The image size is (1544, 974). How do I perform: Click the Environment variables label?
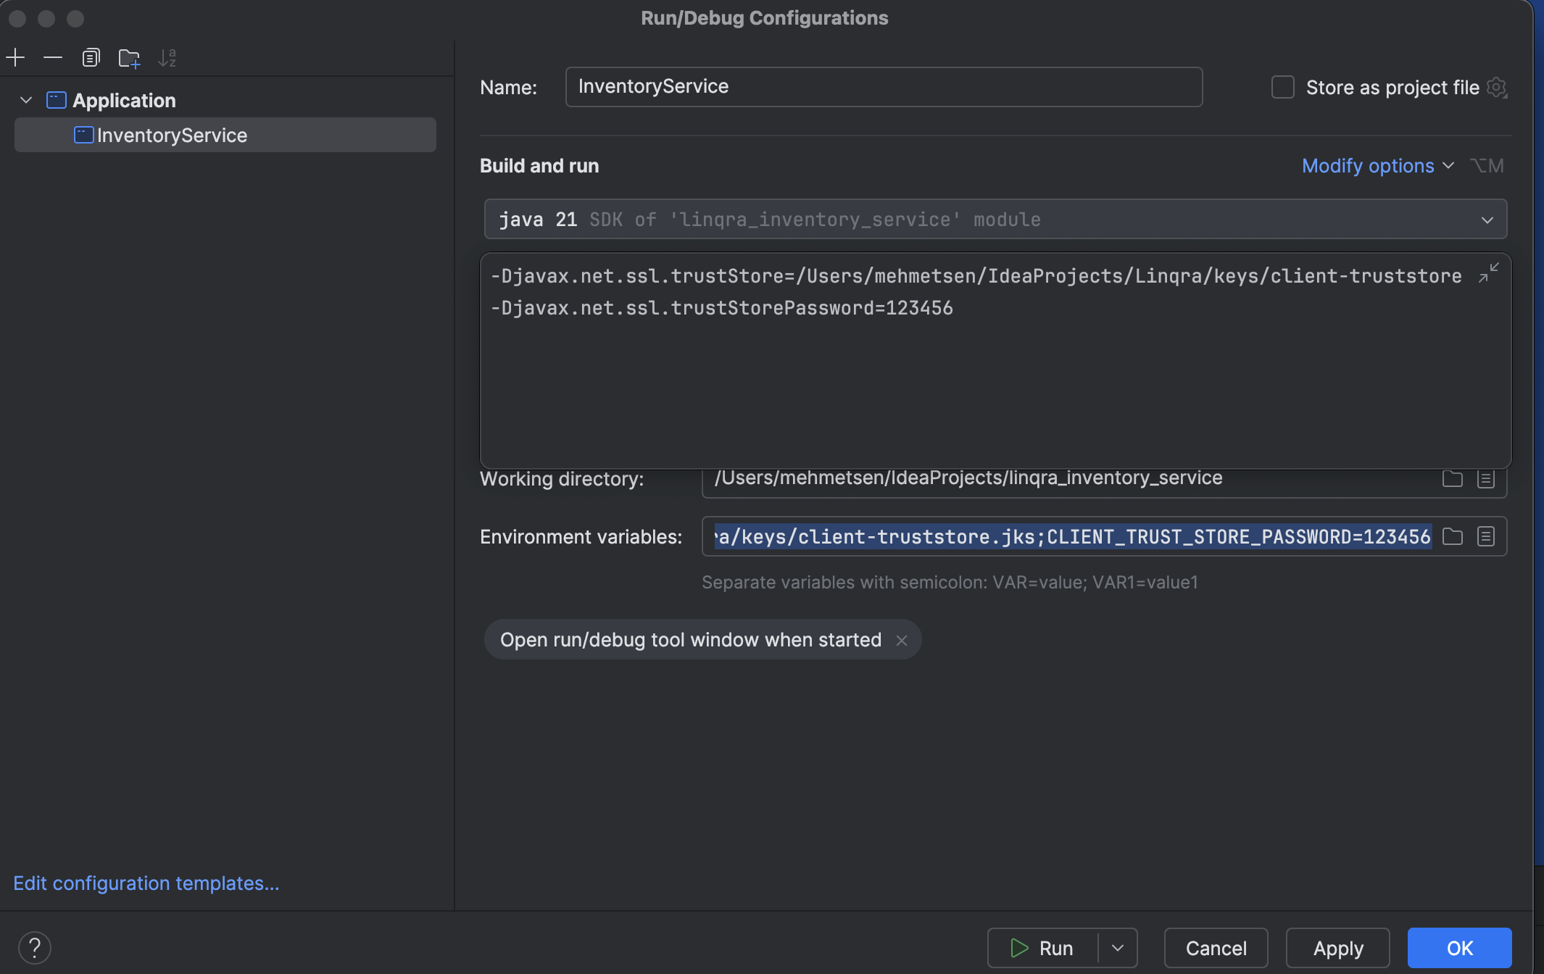click(x=581, y=537)
